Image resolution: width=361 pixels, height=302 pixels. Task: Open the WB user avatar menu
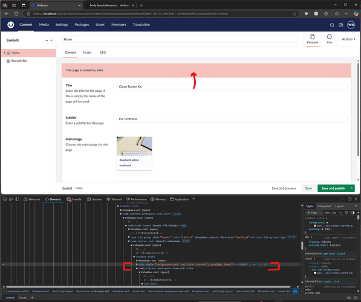click(x=351, y=25)
